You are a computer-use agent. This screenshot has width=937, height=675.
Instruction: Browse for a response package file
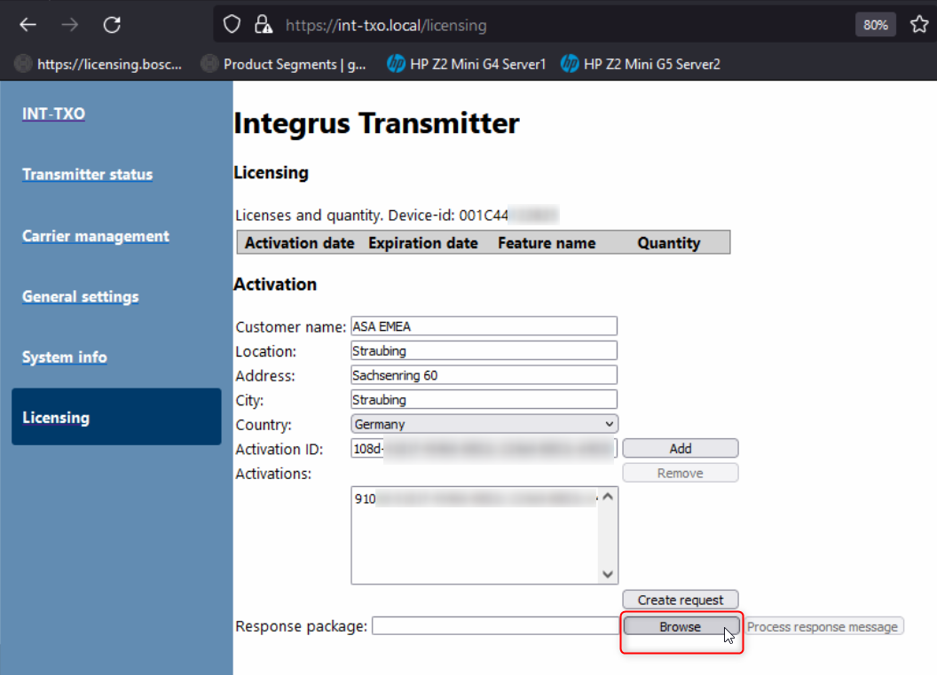pyautogui.click(x=681, y=627)
